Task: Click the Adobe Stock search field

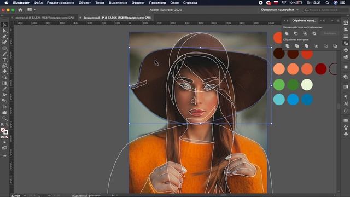Action: point(325,10)
